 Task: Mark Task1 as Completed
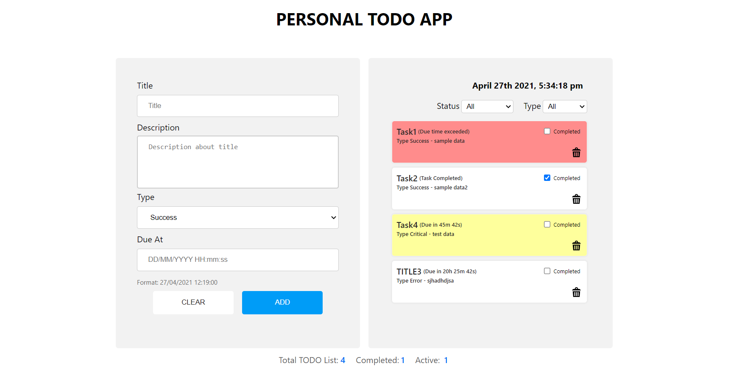click(x=547, y=131)
